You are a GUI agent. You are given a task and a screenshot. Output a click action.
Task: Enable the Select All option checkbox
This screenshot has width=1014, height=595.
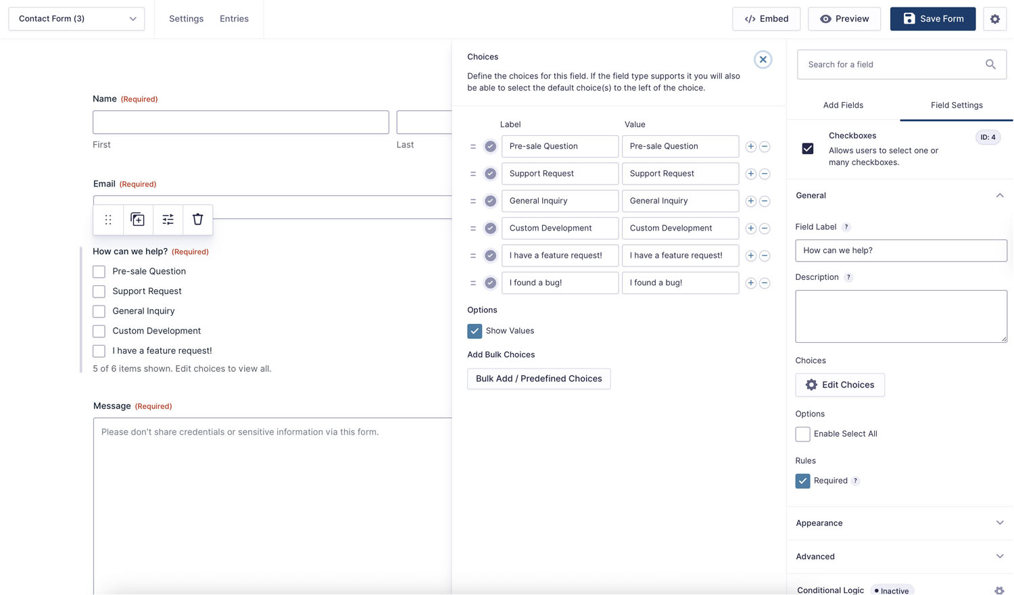click(802, 434)
